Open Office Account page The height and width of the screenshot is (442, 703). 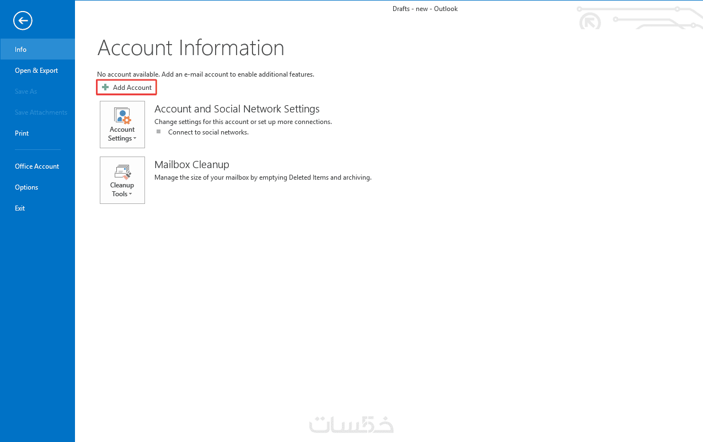coord(37,166)
